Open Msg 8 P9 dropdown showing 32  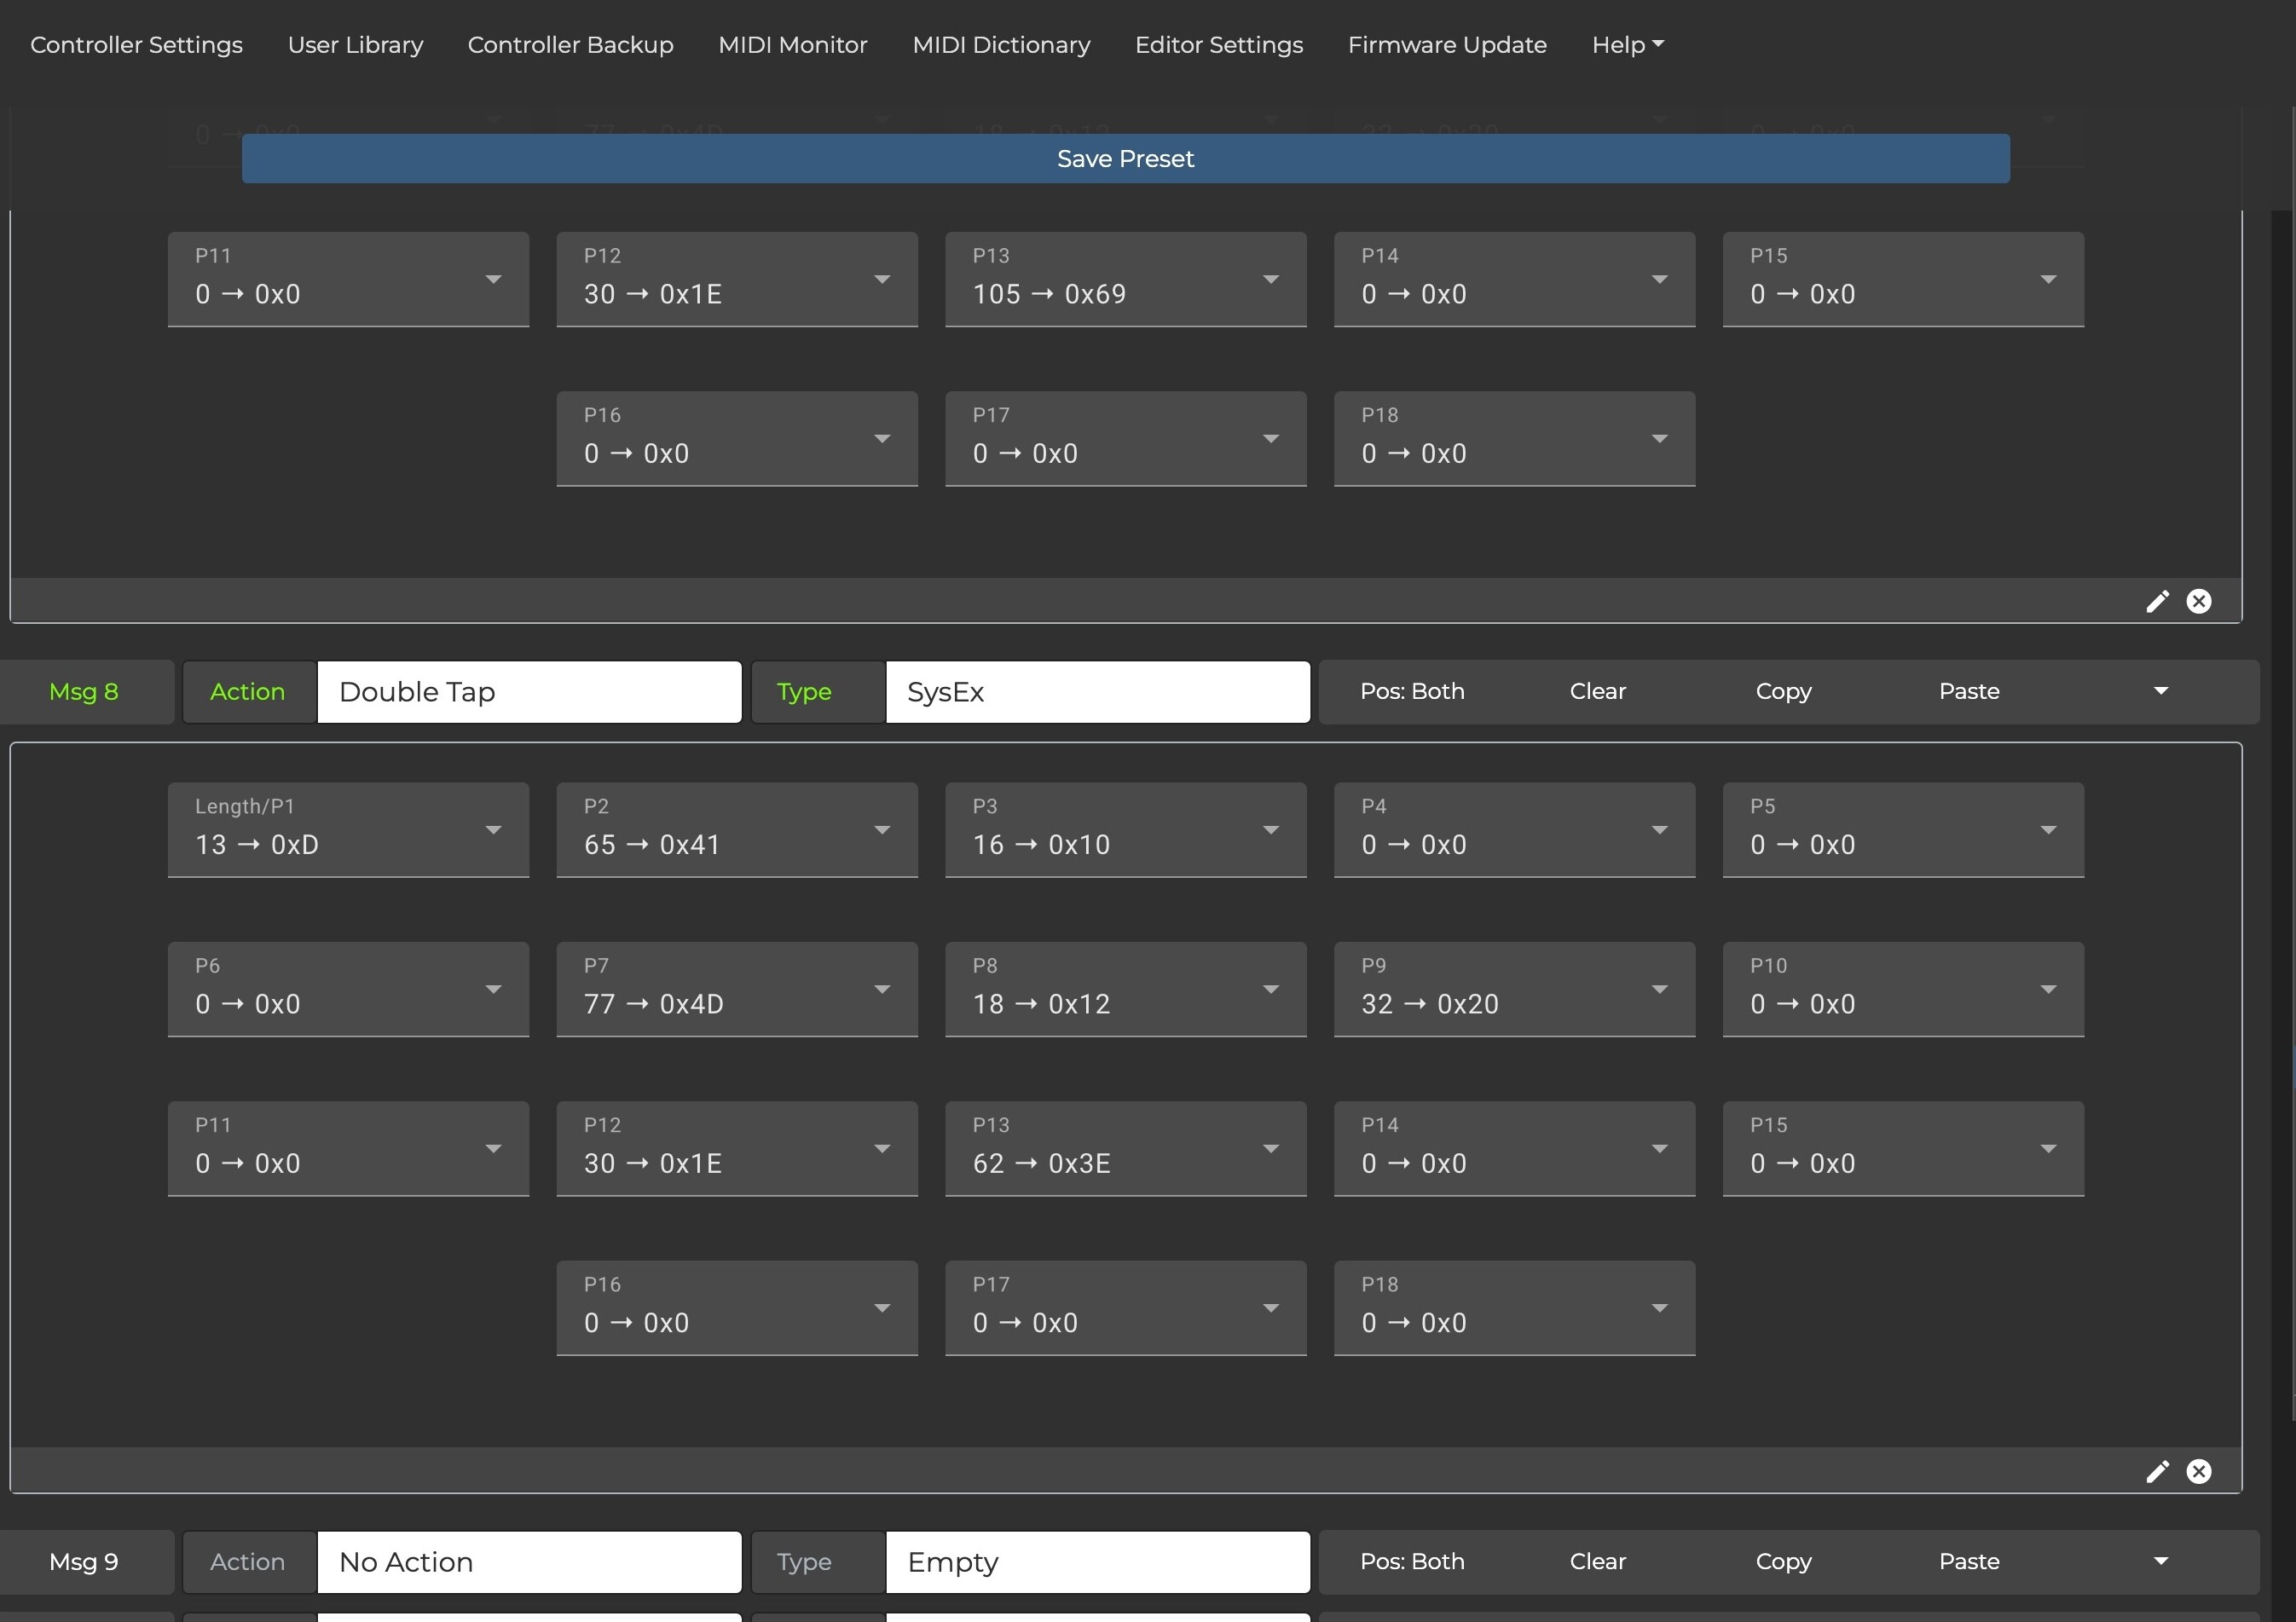click(x=1514, y=989)
